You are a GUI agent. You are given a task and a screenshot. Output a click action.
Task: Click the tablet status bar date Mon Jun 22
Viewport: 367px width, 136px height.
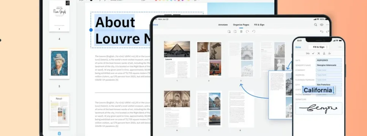tap(163, 19)
